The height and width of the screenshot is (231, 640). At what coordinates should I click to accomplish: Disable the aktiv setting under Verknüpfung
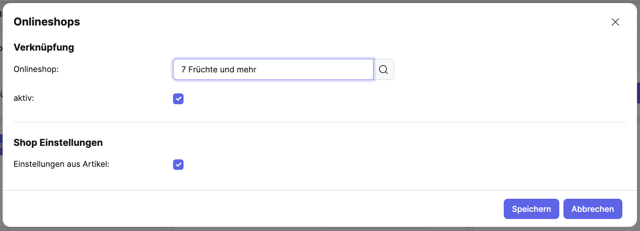[178, 99]
